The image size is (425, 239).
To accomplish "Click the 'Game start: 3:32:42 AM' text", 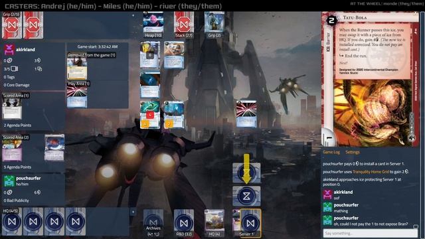I will (x=98, y=46).
